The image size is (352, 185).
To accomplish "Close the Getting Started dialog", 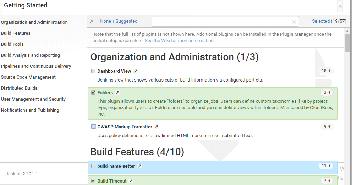I will 340,6.
